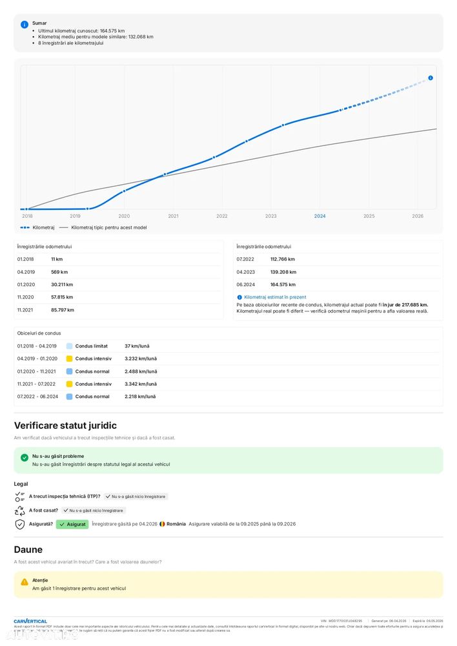
Task: Toggle the "Kilometraj" series in the chart legend
Action: click(x=37, y=227)
